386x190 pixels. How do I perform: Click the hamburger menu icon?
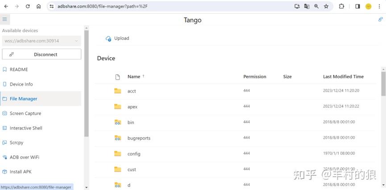tap(4, 20)
